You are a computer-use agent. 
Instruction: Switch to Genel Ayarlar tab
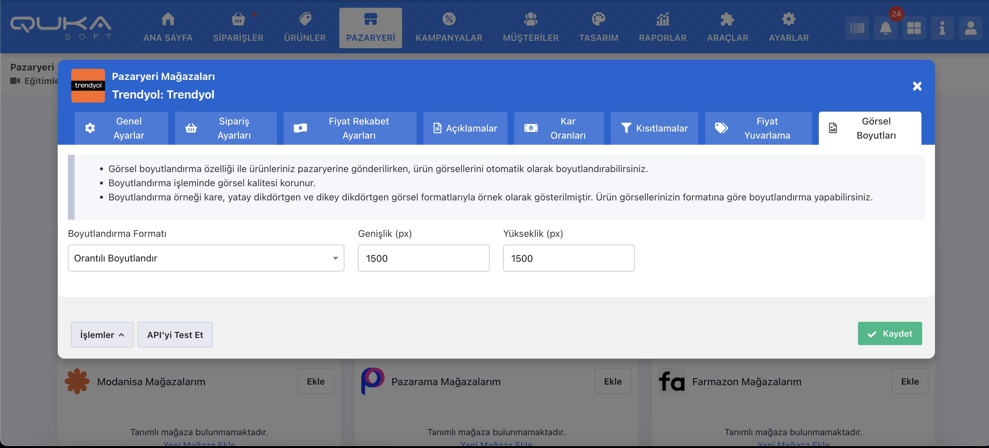[x=121, y=128]
